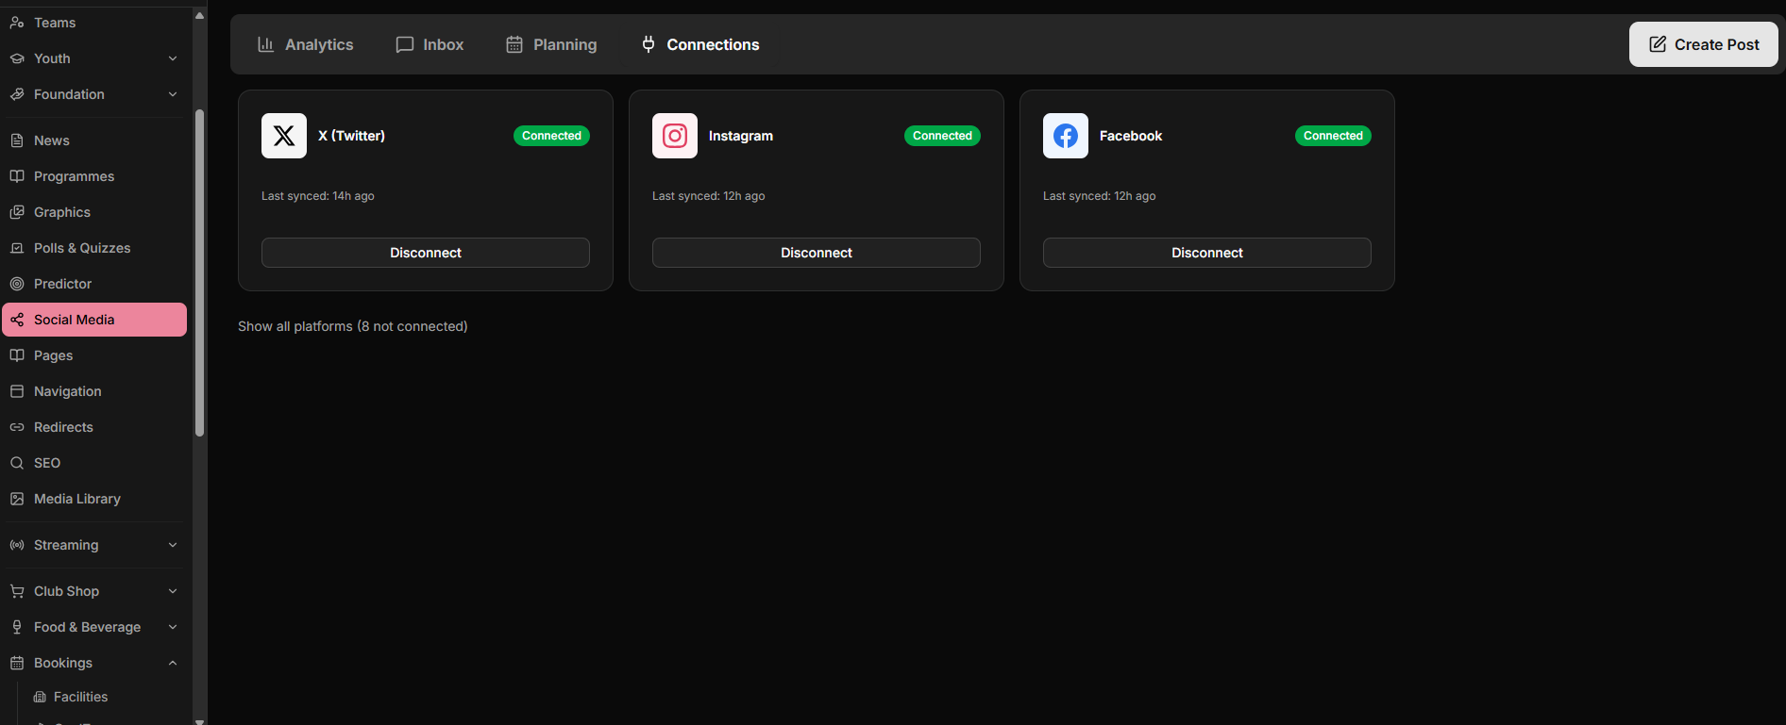
Task: Click the SEO magnifier icon in sidebar
Action: tap(17, 463)
